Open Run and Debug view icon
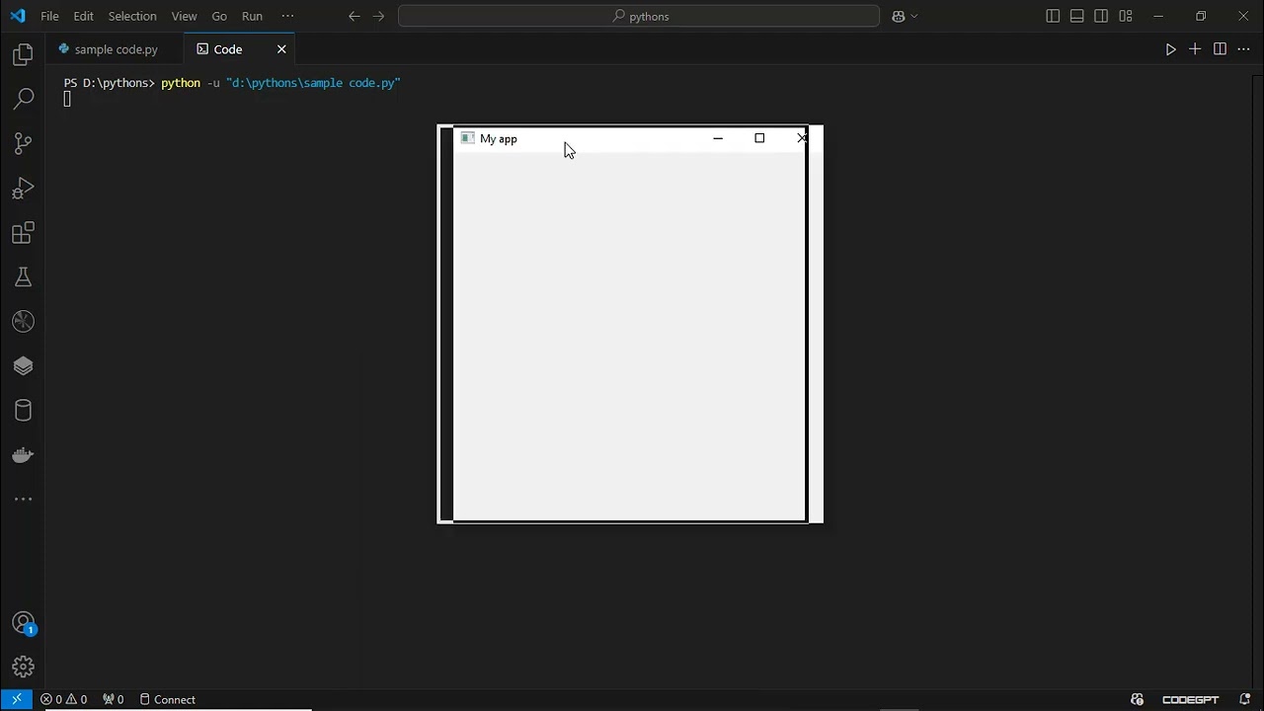1264x711 pixels. tap(23, 188)
